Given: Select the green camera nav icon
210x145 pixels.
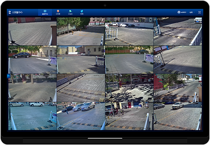Looking at the screenshot, I should coord(70,11).
